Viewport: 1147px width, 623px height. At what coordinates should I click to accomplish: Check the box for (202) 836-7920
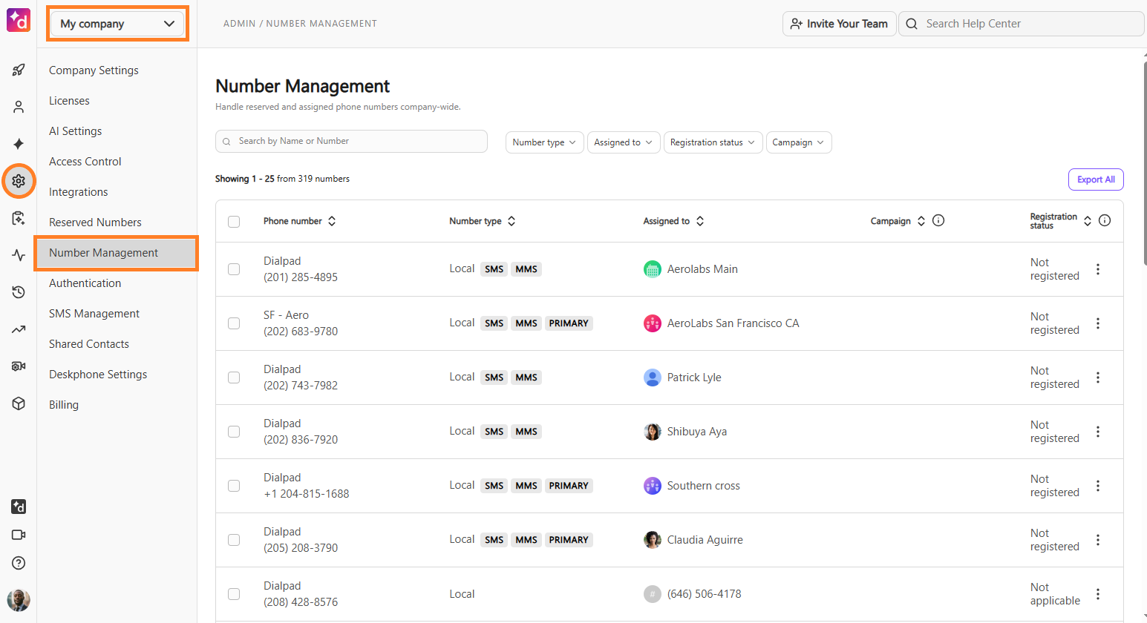[234, 432]
